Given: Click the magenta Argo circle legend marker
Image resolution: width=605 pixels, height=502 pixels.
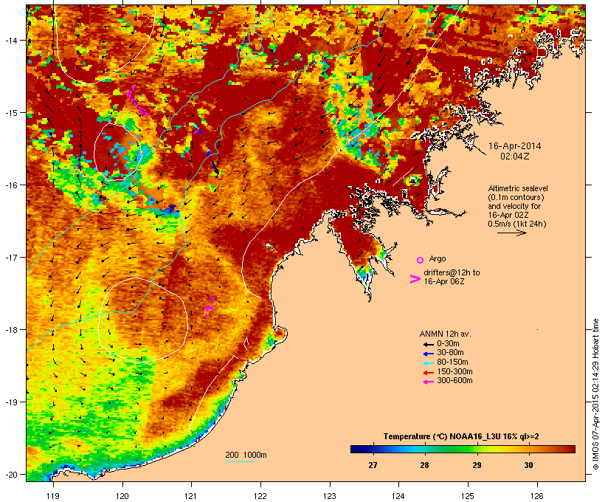Looking at the screenshot, I should pos(420,260).
